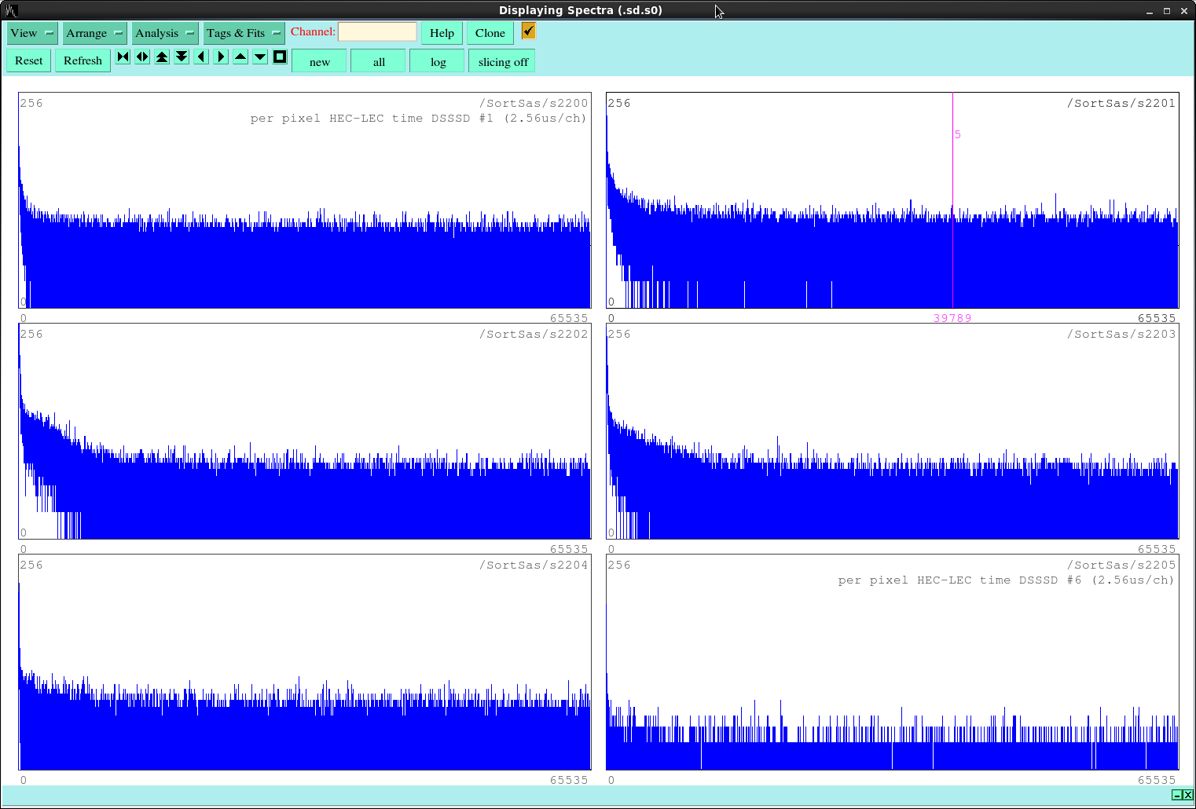Open the Analysis menu
The width and height of the screenshot is (1196, 809).
click(x=164, y=33)
